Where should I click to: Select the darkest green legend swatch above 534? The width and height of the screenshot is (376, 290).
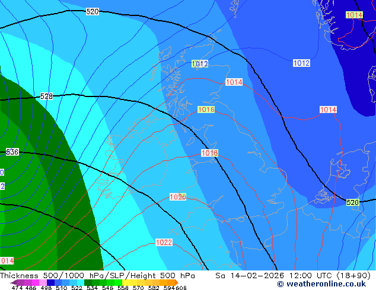[88, 282]
